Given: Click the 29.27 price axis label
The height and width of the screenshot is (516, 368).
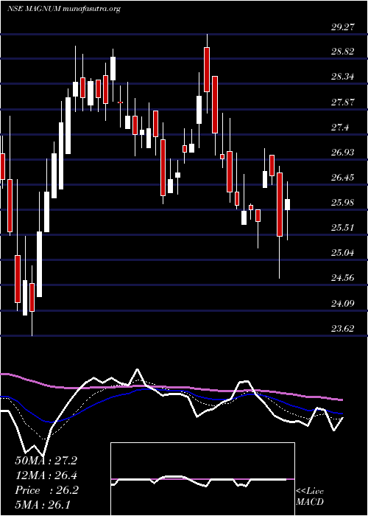Looking at the screenshot, I should (342, 27).
